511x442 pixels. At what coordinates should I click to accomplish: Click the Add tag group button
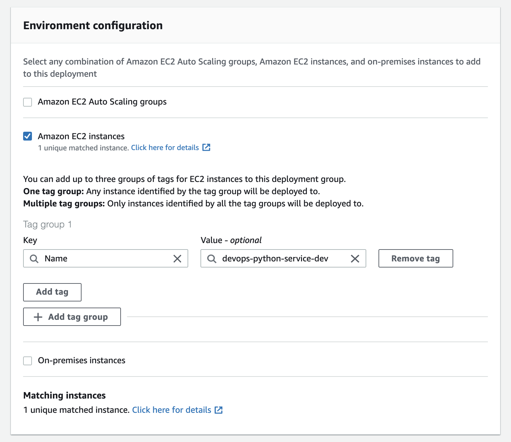coord(72,317)
